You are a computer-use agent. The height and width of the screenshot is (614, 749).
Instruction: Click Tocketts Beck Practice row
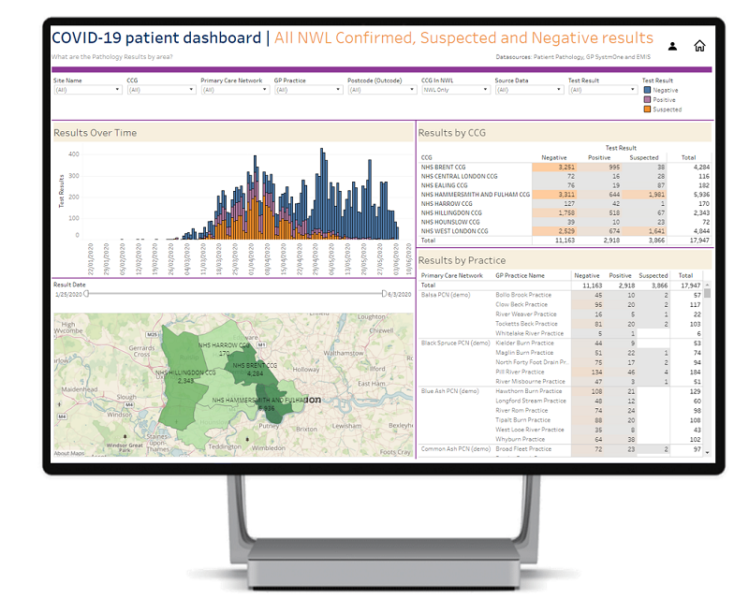point(598,324)
